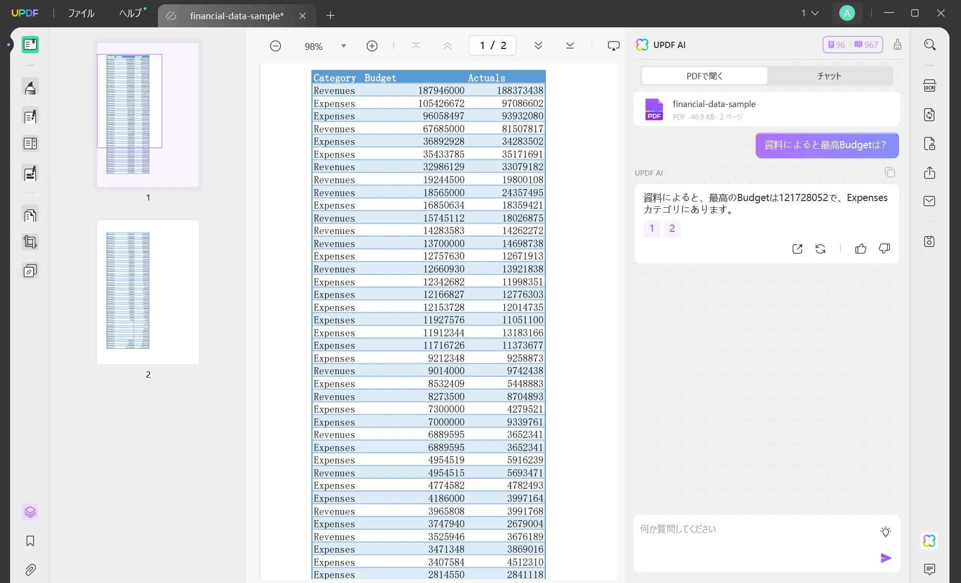
Task: Open Save as Other disk icon
Action: click(930, 241)
